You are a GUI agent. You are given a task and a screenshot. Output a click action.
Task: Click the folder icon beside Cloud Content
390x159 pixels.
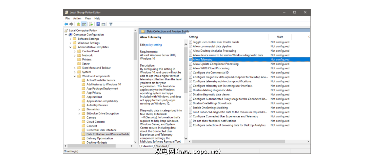pos(84,122)
